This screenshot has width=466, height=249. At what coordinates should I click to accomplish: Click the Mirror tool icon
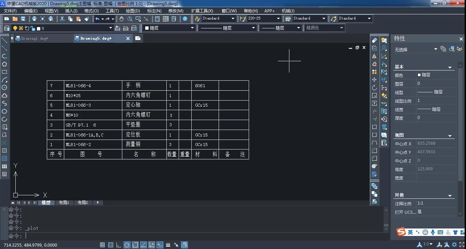coord(374,56)
